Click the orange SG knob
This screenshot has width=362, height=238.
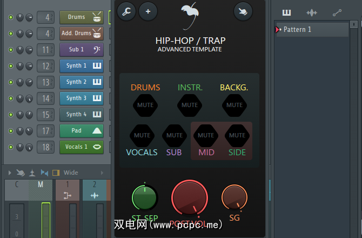pos(234,197)
